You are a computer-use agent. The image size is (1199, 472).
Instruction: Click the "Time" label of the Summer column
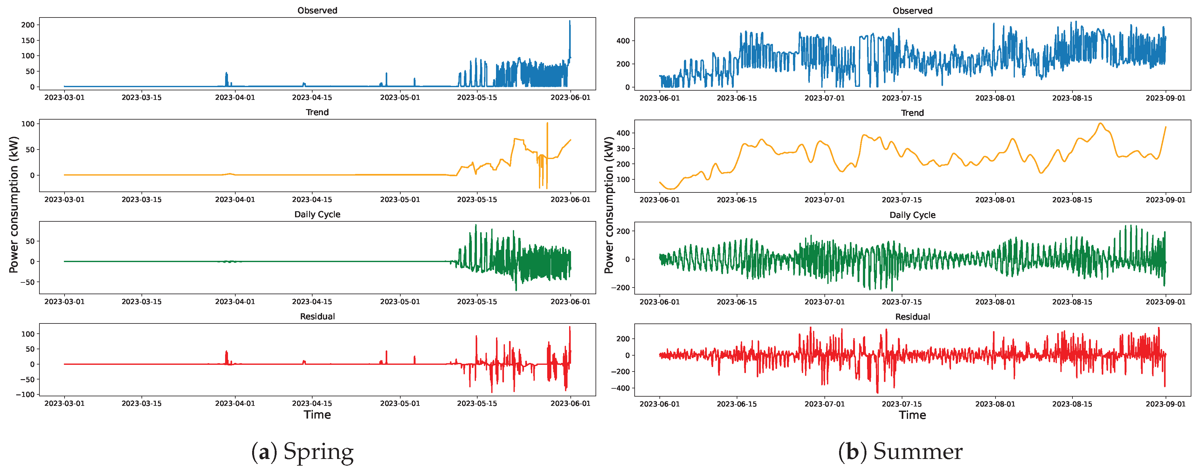912,415
